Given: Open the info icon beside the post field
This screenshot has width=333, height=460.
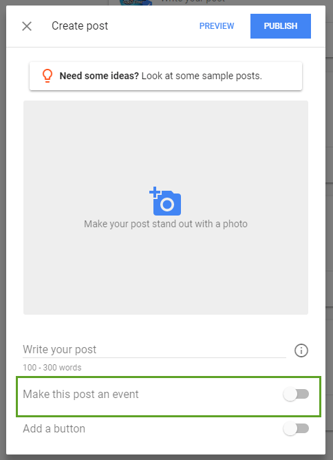Looking at the screenshot, I should tap(301, 351).
